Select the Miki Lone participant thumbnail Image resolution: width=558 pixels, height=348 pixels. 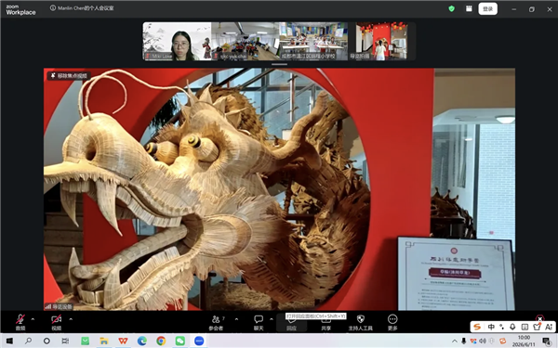point(177,41)
